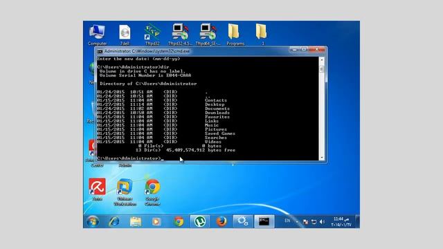Open the Action Center flag icon
Screen dimensions: 443x249
click(x=305, y=222)
